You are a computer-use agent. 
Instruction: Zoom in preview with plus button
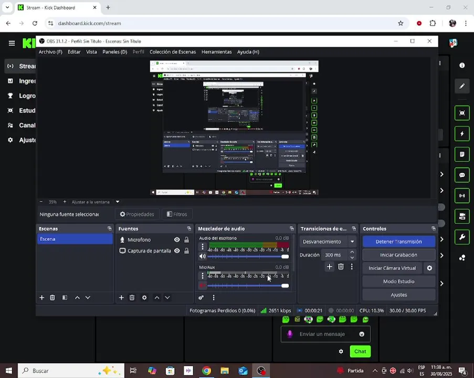pyautogui.click(x=65, y=202)
